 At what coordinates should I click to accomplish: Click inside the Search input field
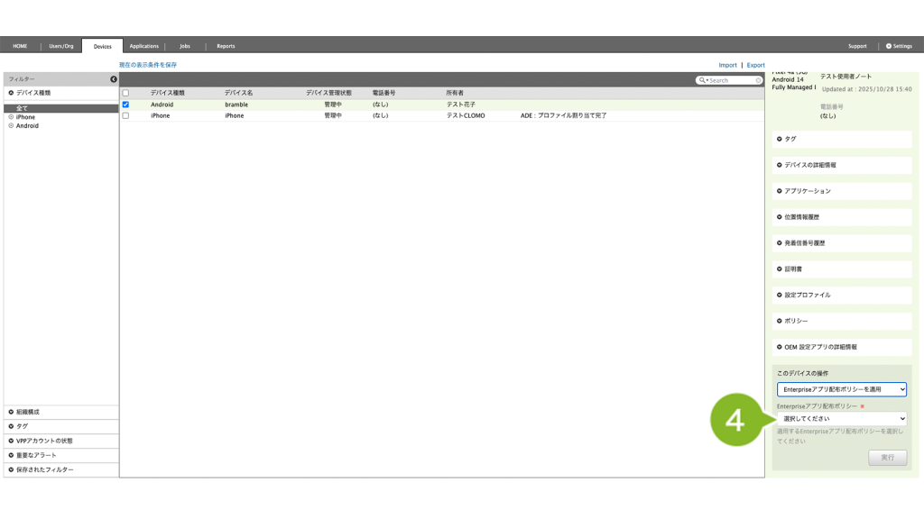pos(731,80)
